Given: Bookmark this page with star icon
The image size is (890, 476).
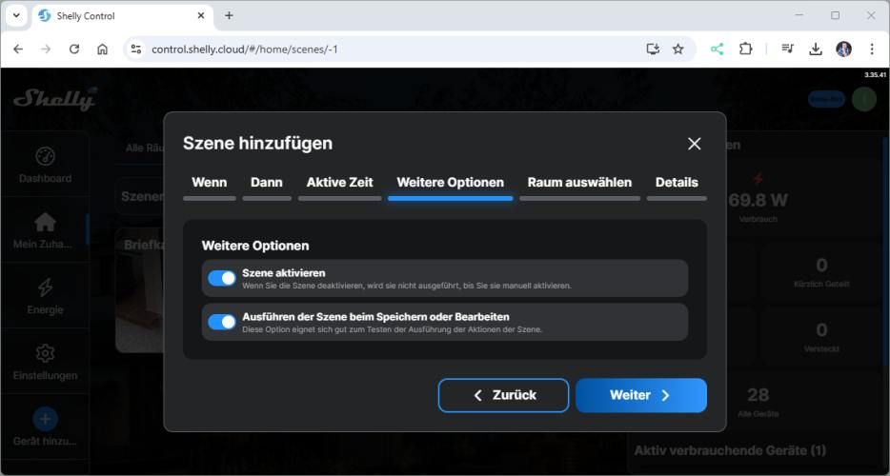Looking at the screenshot, I should pyautogui.click(x=678, y=49).
